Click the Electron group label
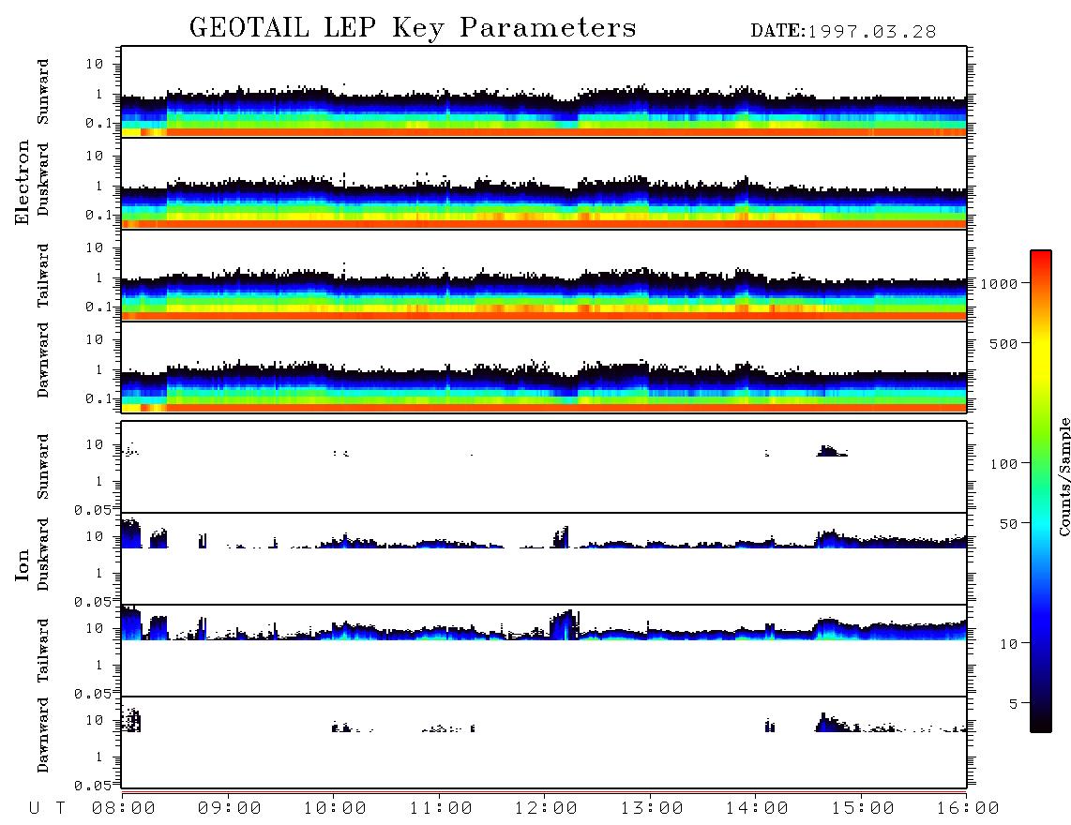The image size is (1071, 825). coord(22,182)
